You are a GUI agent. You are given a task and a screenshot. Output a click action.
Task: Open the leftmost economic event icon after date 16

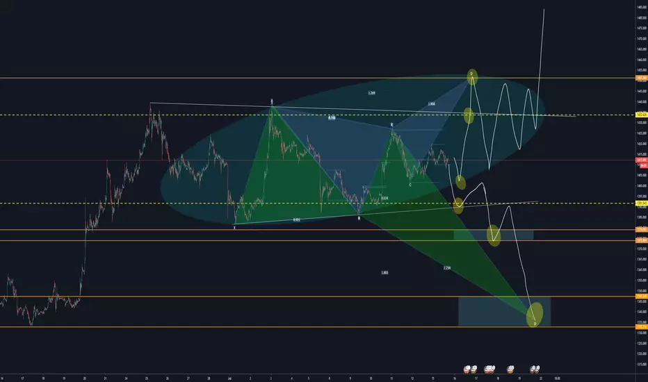click(467, 369)
